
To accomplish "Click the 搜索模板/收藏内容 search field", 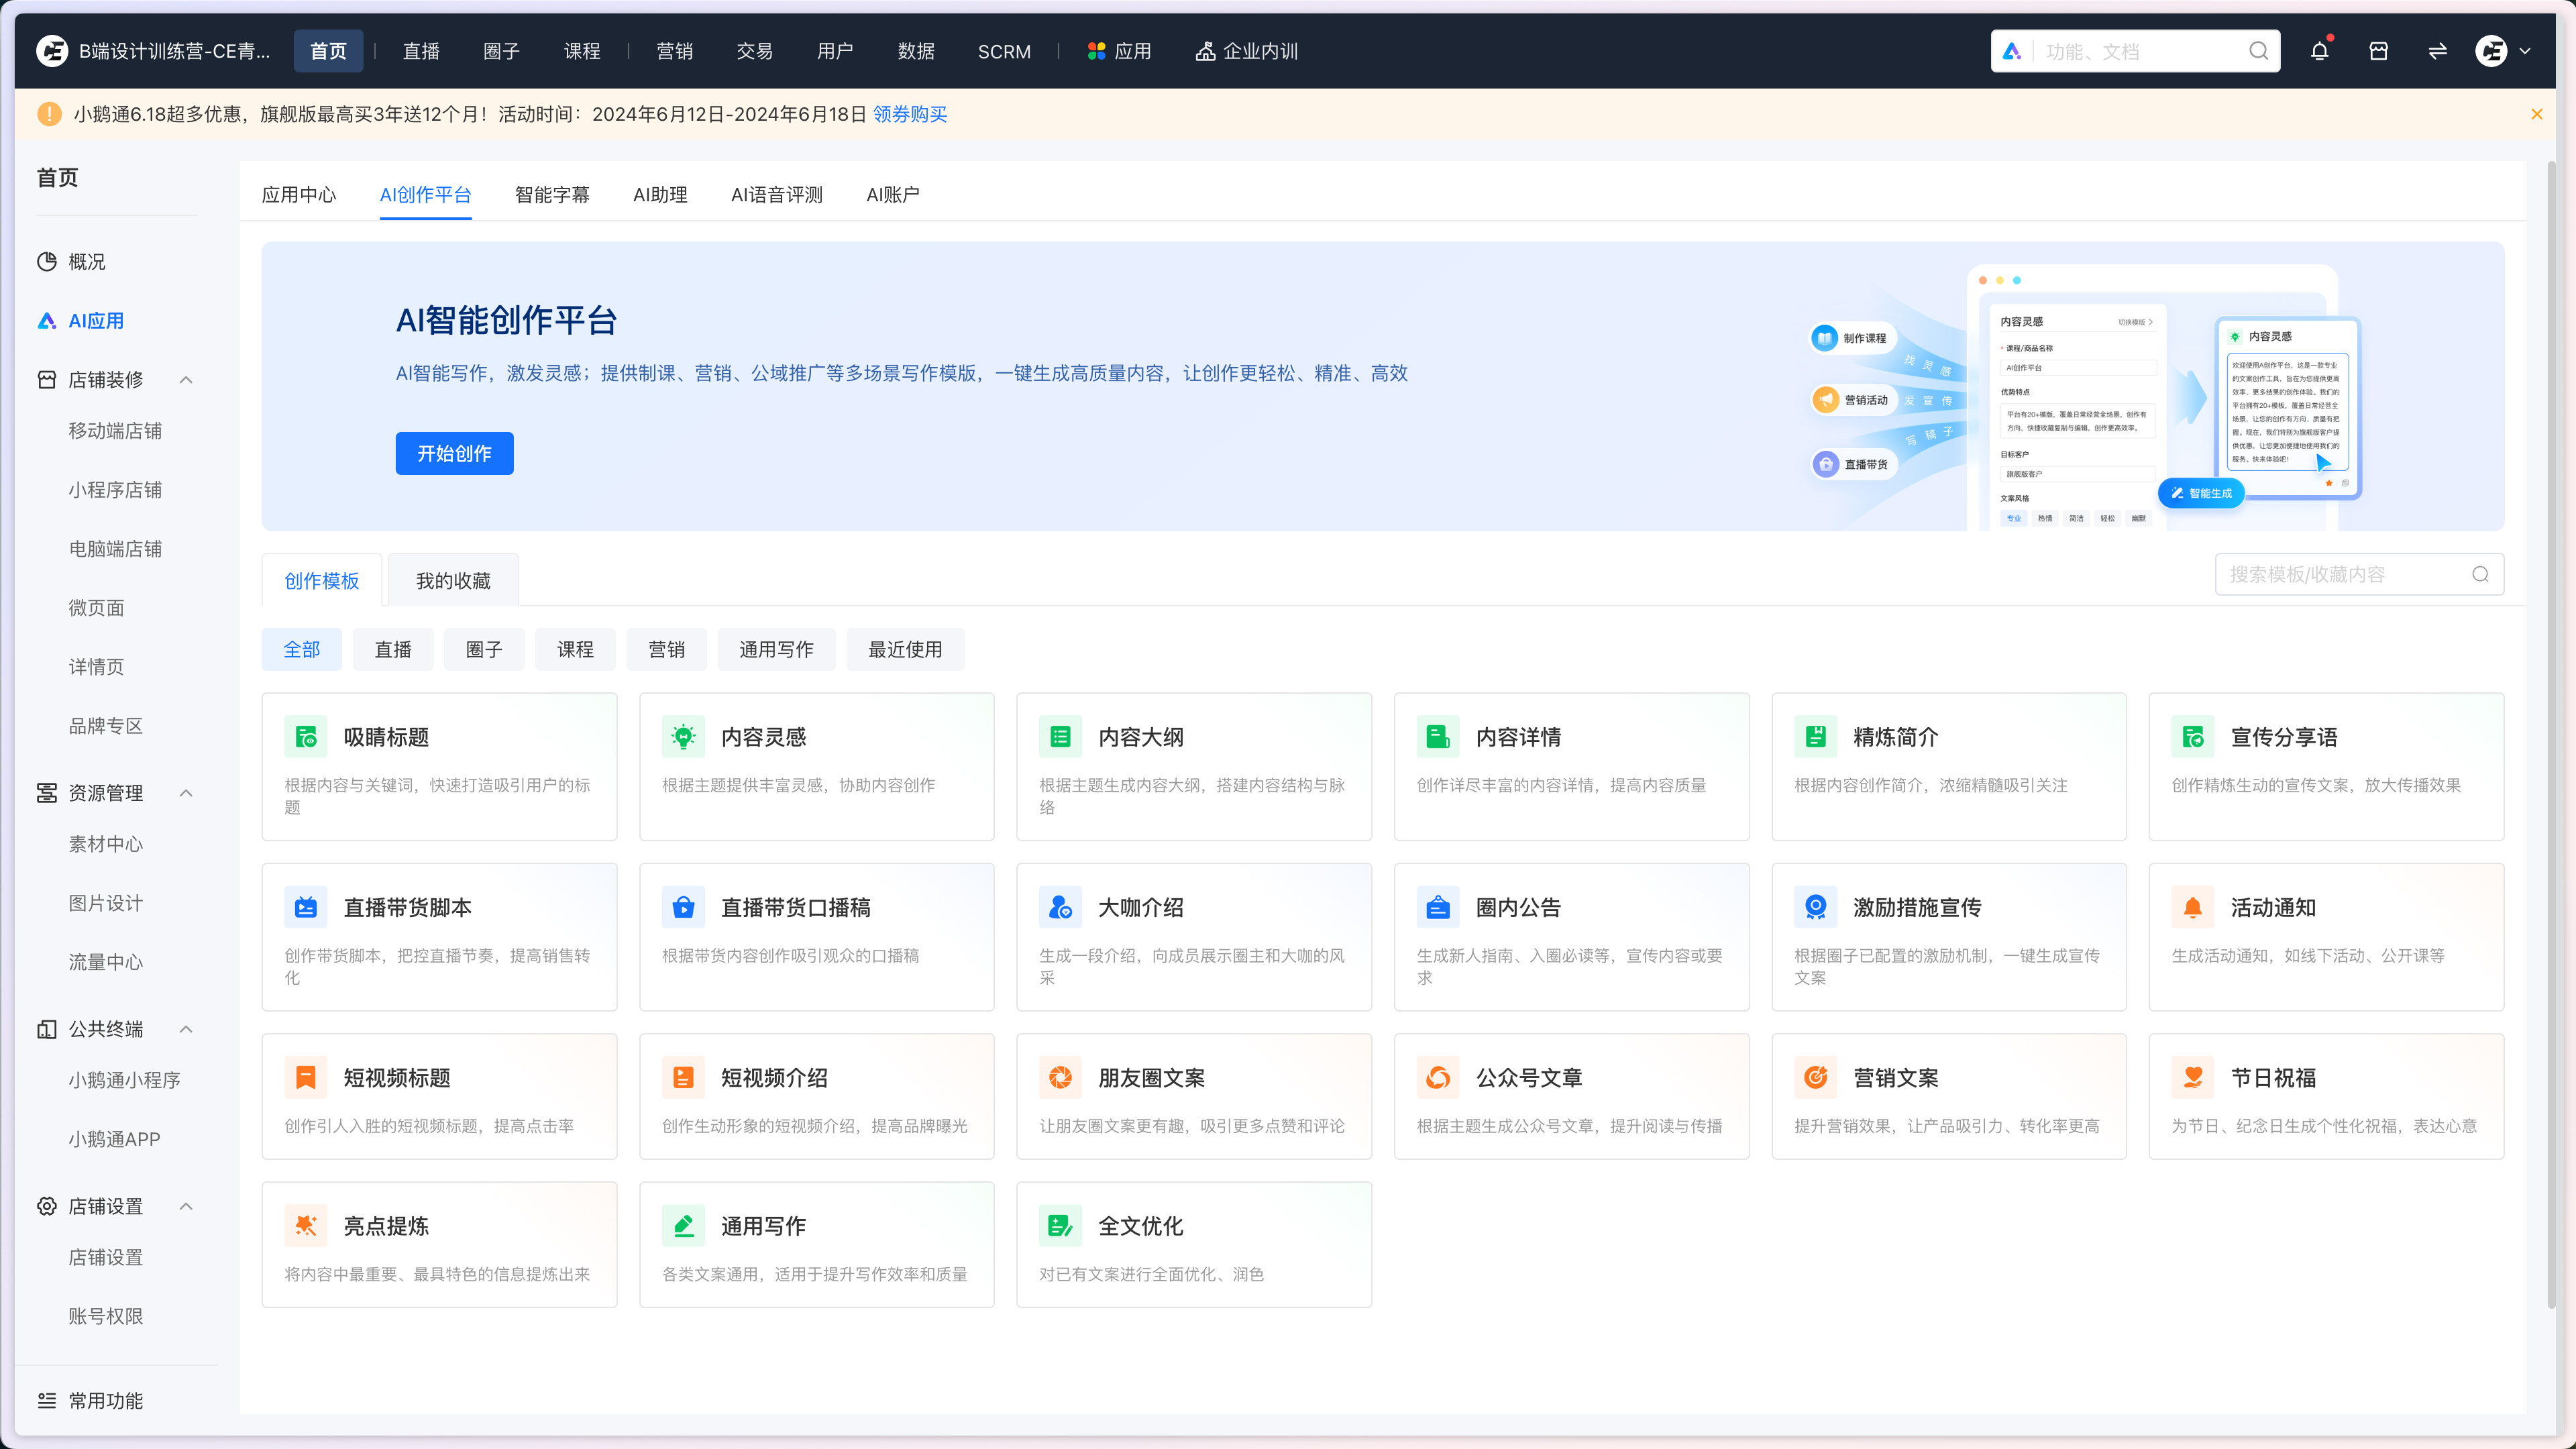I will [x=2340, y=575].
